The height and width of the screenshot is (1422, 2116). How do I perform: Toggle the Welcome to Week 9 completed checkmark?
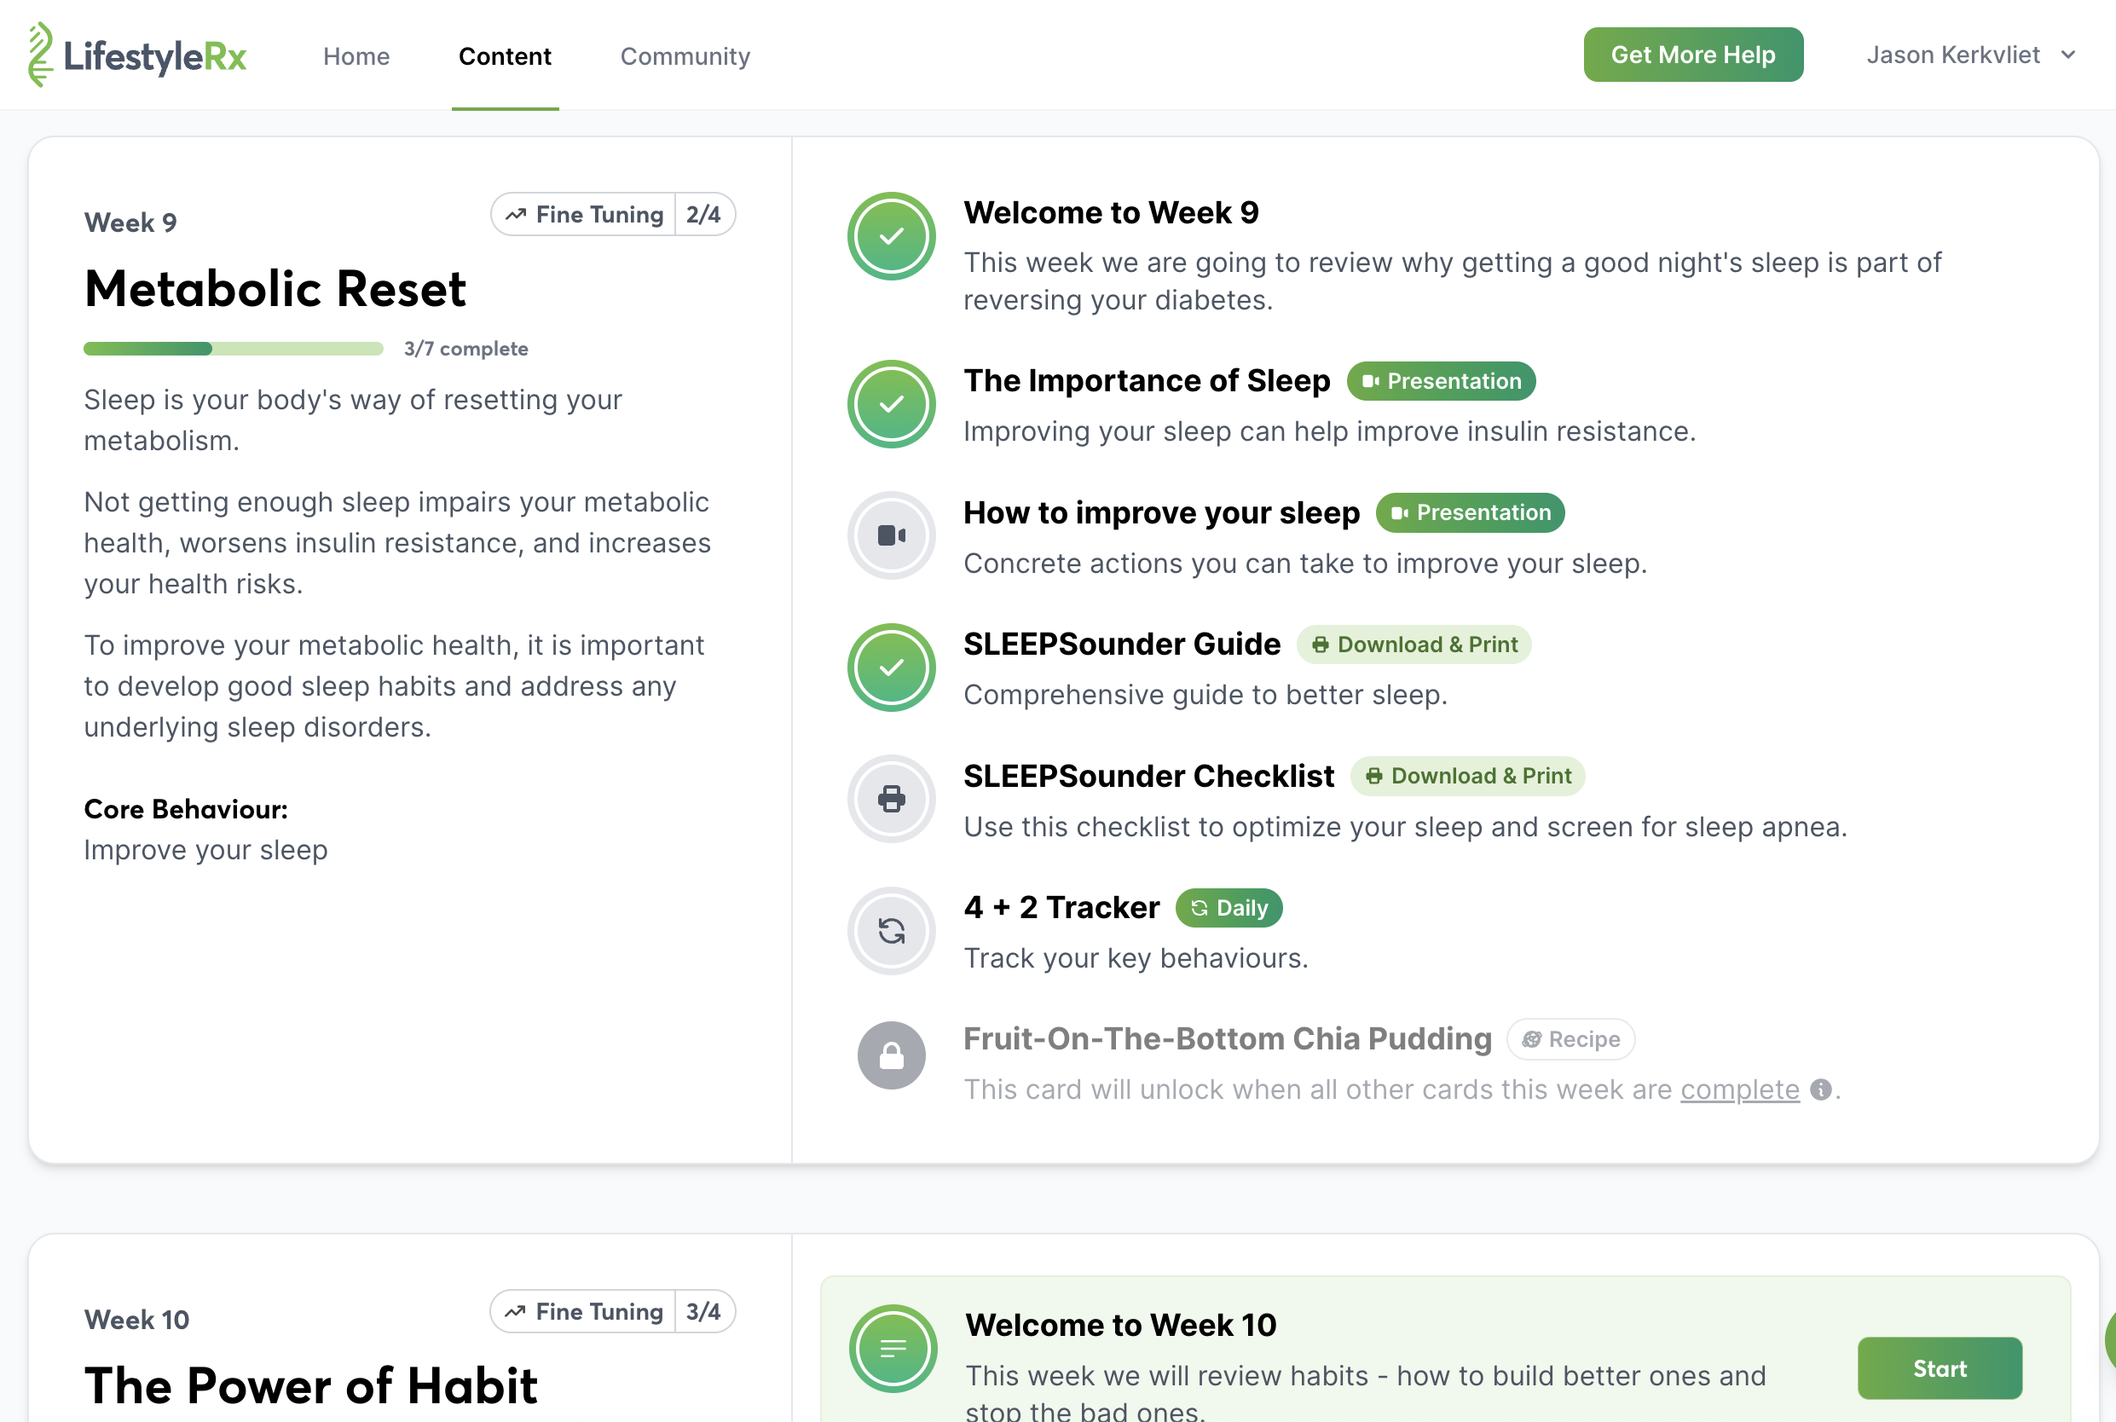(891, 237)
